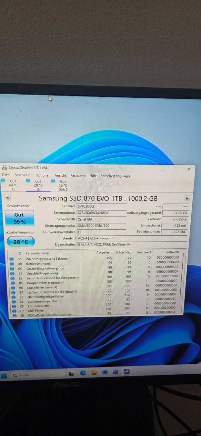Click the Firmware field SVT03B6Q

101,206
